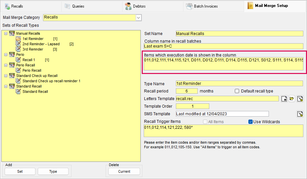Screen dimensions: 307x179
Task: Click the icon beside 3rd Remnder
Action: coord(18,49)
